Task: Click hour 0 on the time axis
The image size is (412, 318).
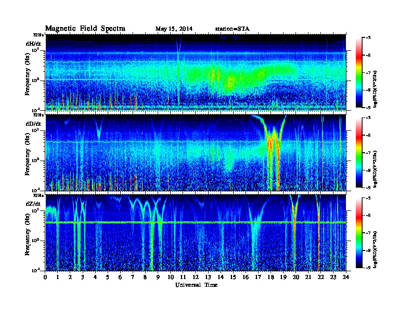Action: [x=45, y=277]
